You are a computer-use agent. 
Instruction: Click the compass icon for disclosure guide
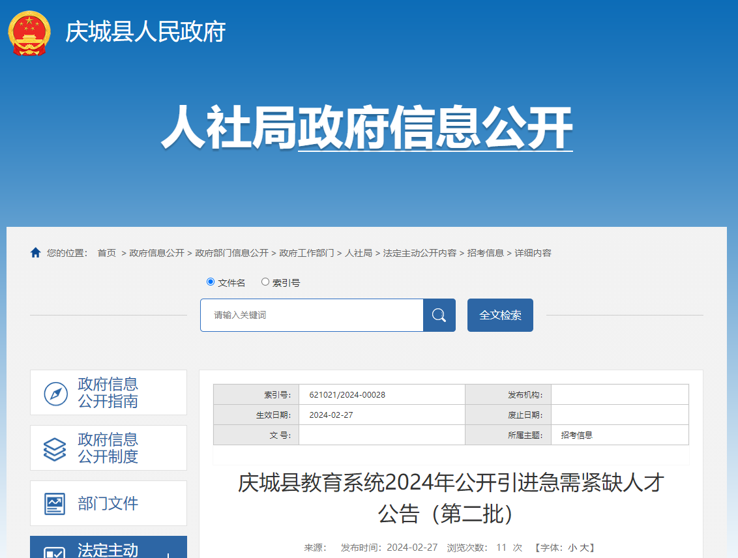tap(55, 393)
